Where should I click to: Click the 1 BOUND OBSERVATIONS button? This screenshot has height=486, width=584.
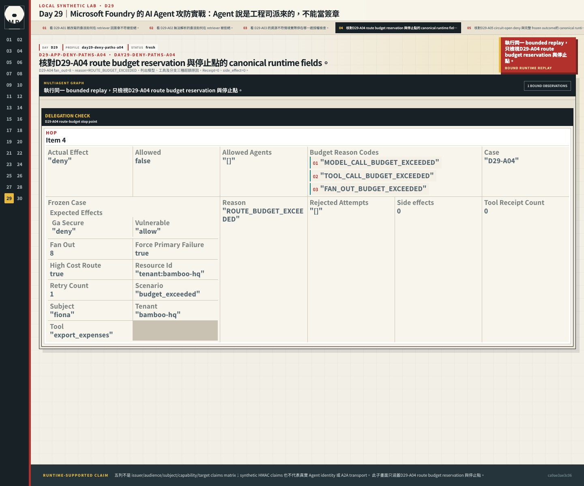coord(547,86)
